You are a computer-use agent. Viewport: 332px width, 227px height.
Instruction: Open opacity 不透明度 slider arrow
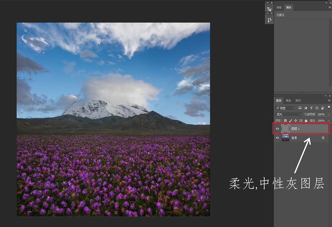329,114
